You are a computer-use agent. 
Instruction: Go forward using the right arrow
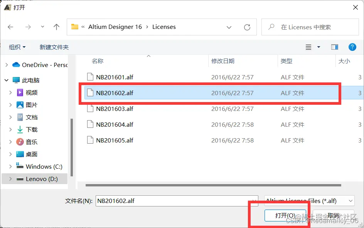[x=28, y=27]
